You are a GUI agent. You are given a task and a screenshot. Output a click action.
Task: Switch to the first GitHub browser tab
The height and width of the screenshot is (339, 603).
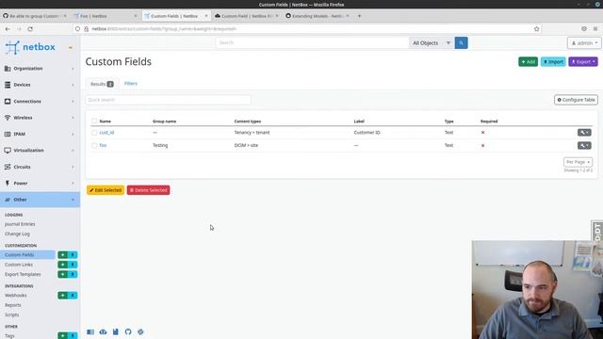coord(35,16)
